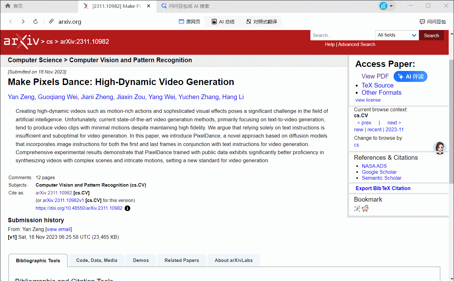Reload the page with refresh icon
Viewport: 454px width, 281px height.
tap(36, 22)
